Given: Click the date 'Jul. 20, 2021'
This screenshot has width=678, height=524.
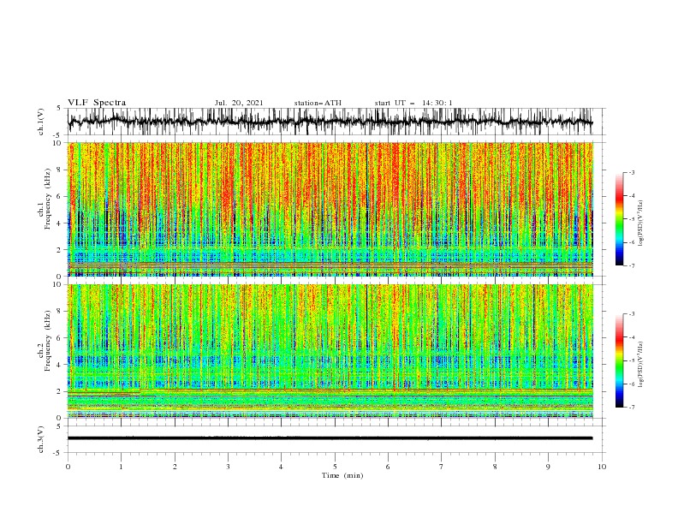Looking at the screenshot, I should 239,103.
